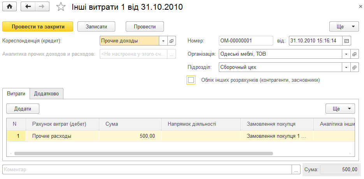Navigate back with the left arrow
The width and height of the screenshot is (364, 179).
(x=28, y=7)
